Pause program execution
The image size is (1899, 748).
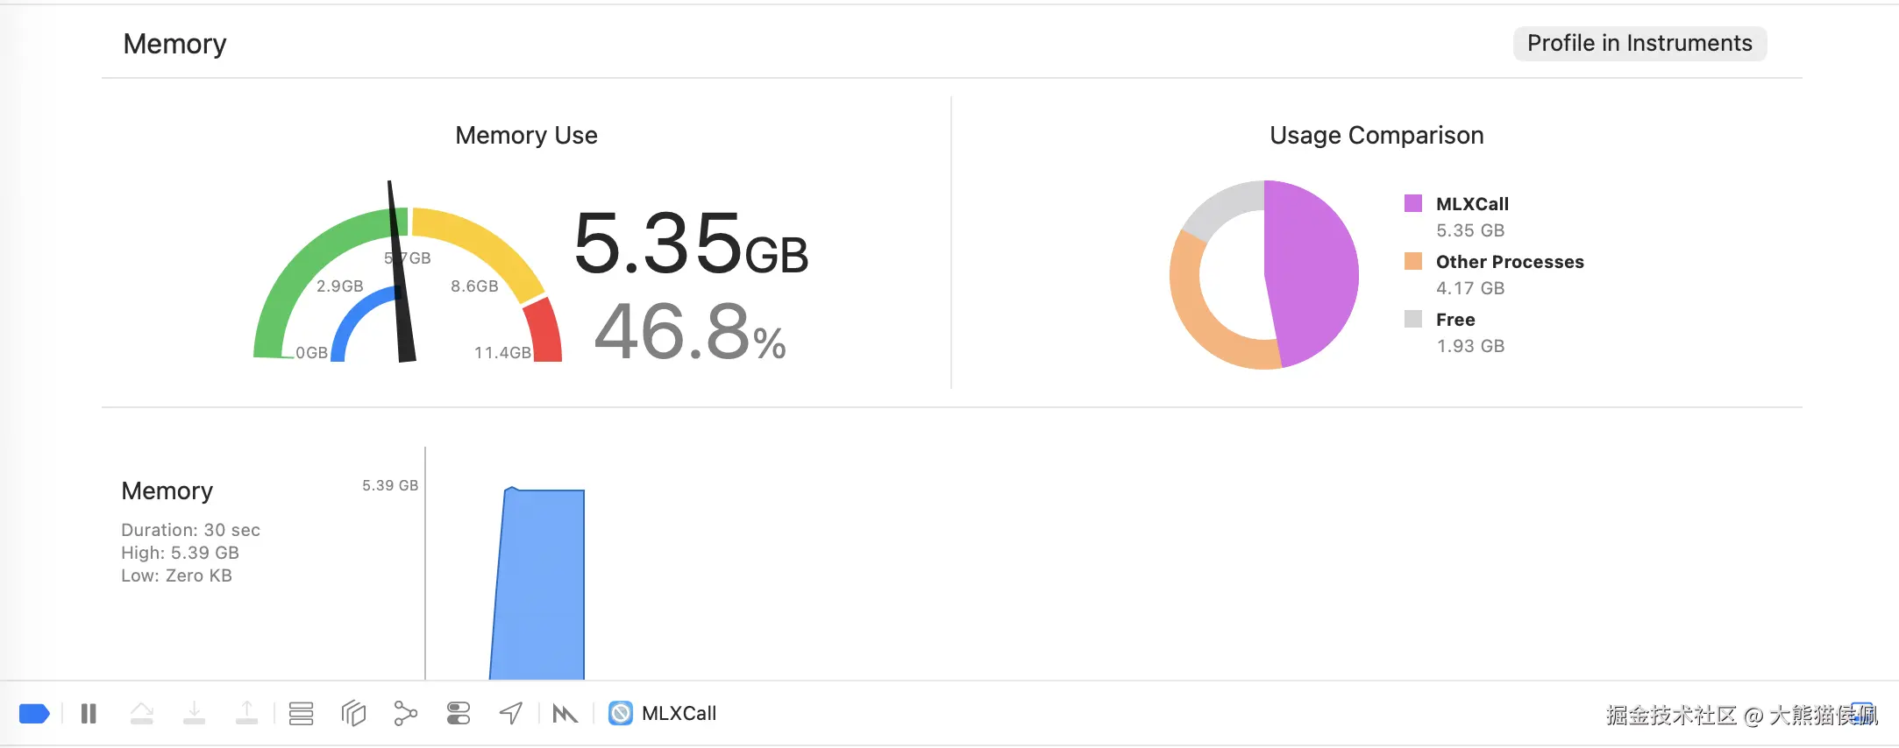(89, 714)
